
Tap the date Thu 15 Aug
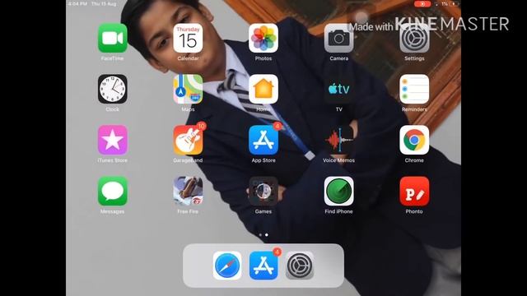coord(104,4)
